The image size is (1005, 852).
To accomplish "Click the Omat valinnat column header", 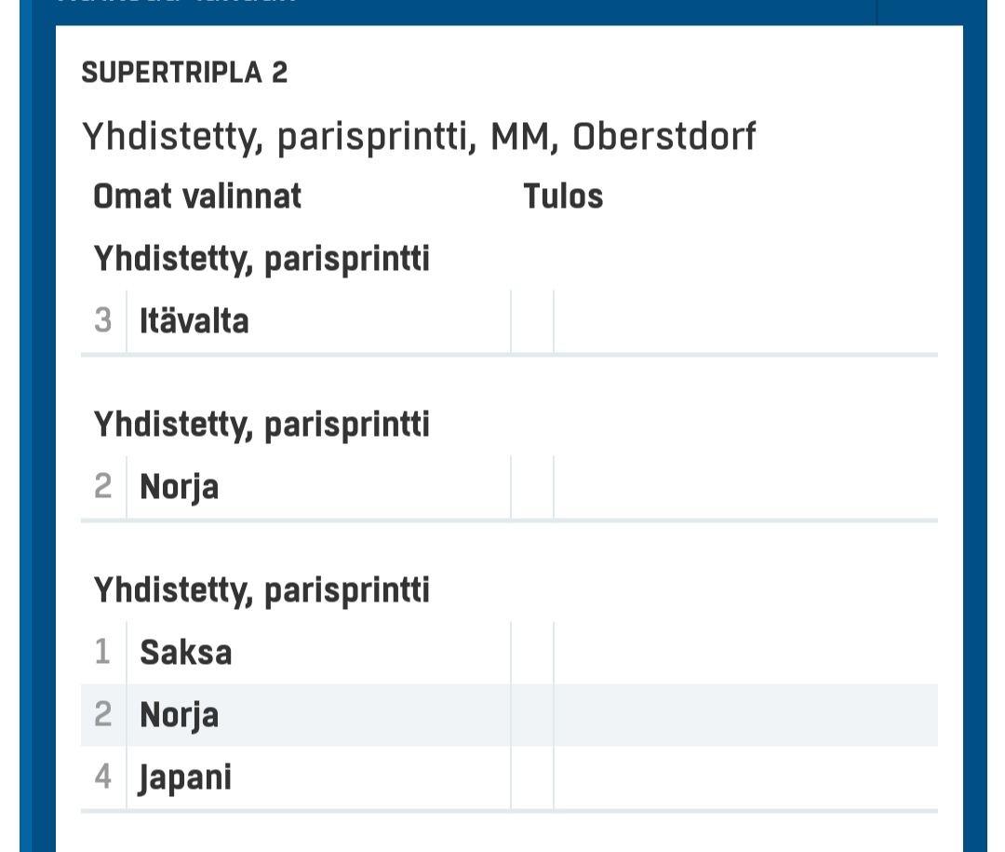I will tap(197, 196).
